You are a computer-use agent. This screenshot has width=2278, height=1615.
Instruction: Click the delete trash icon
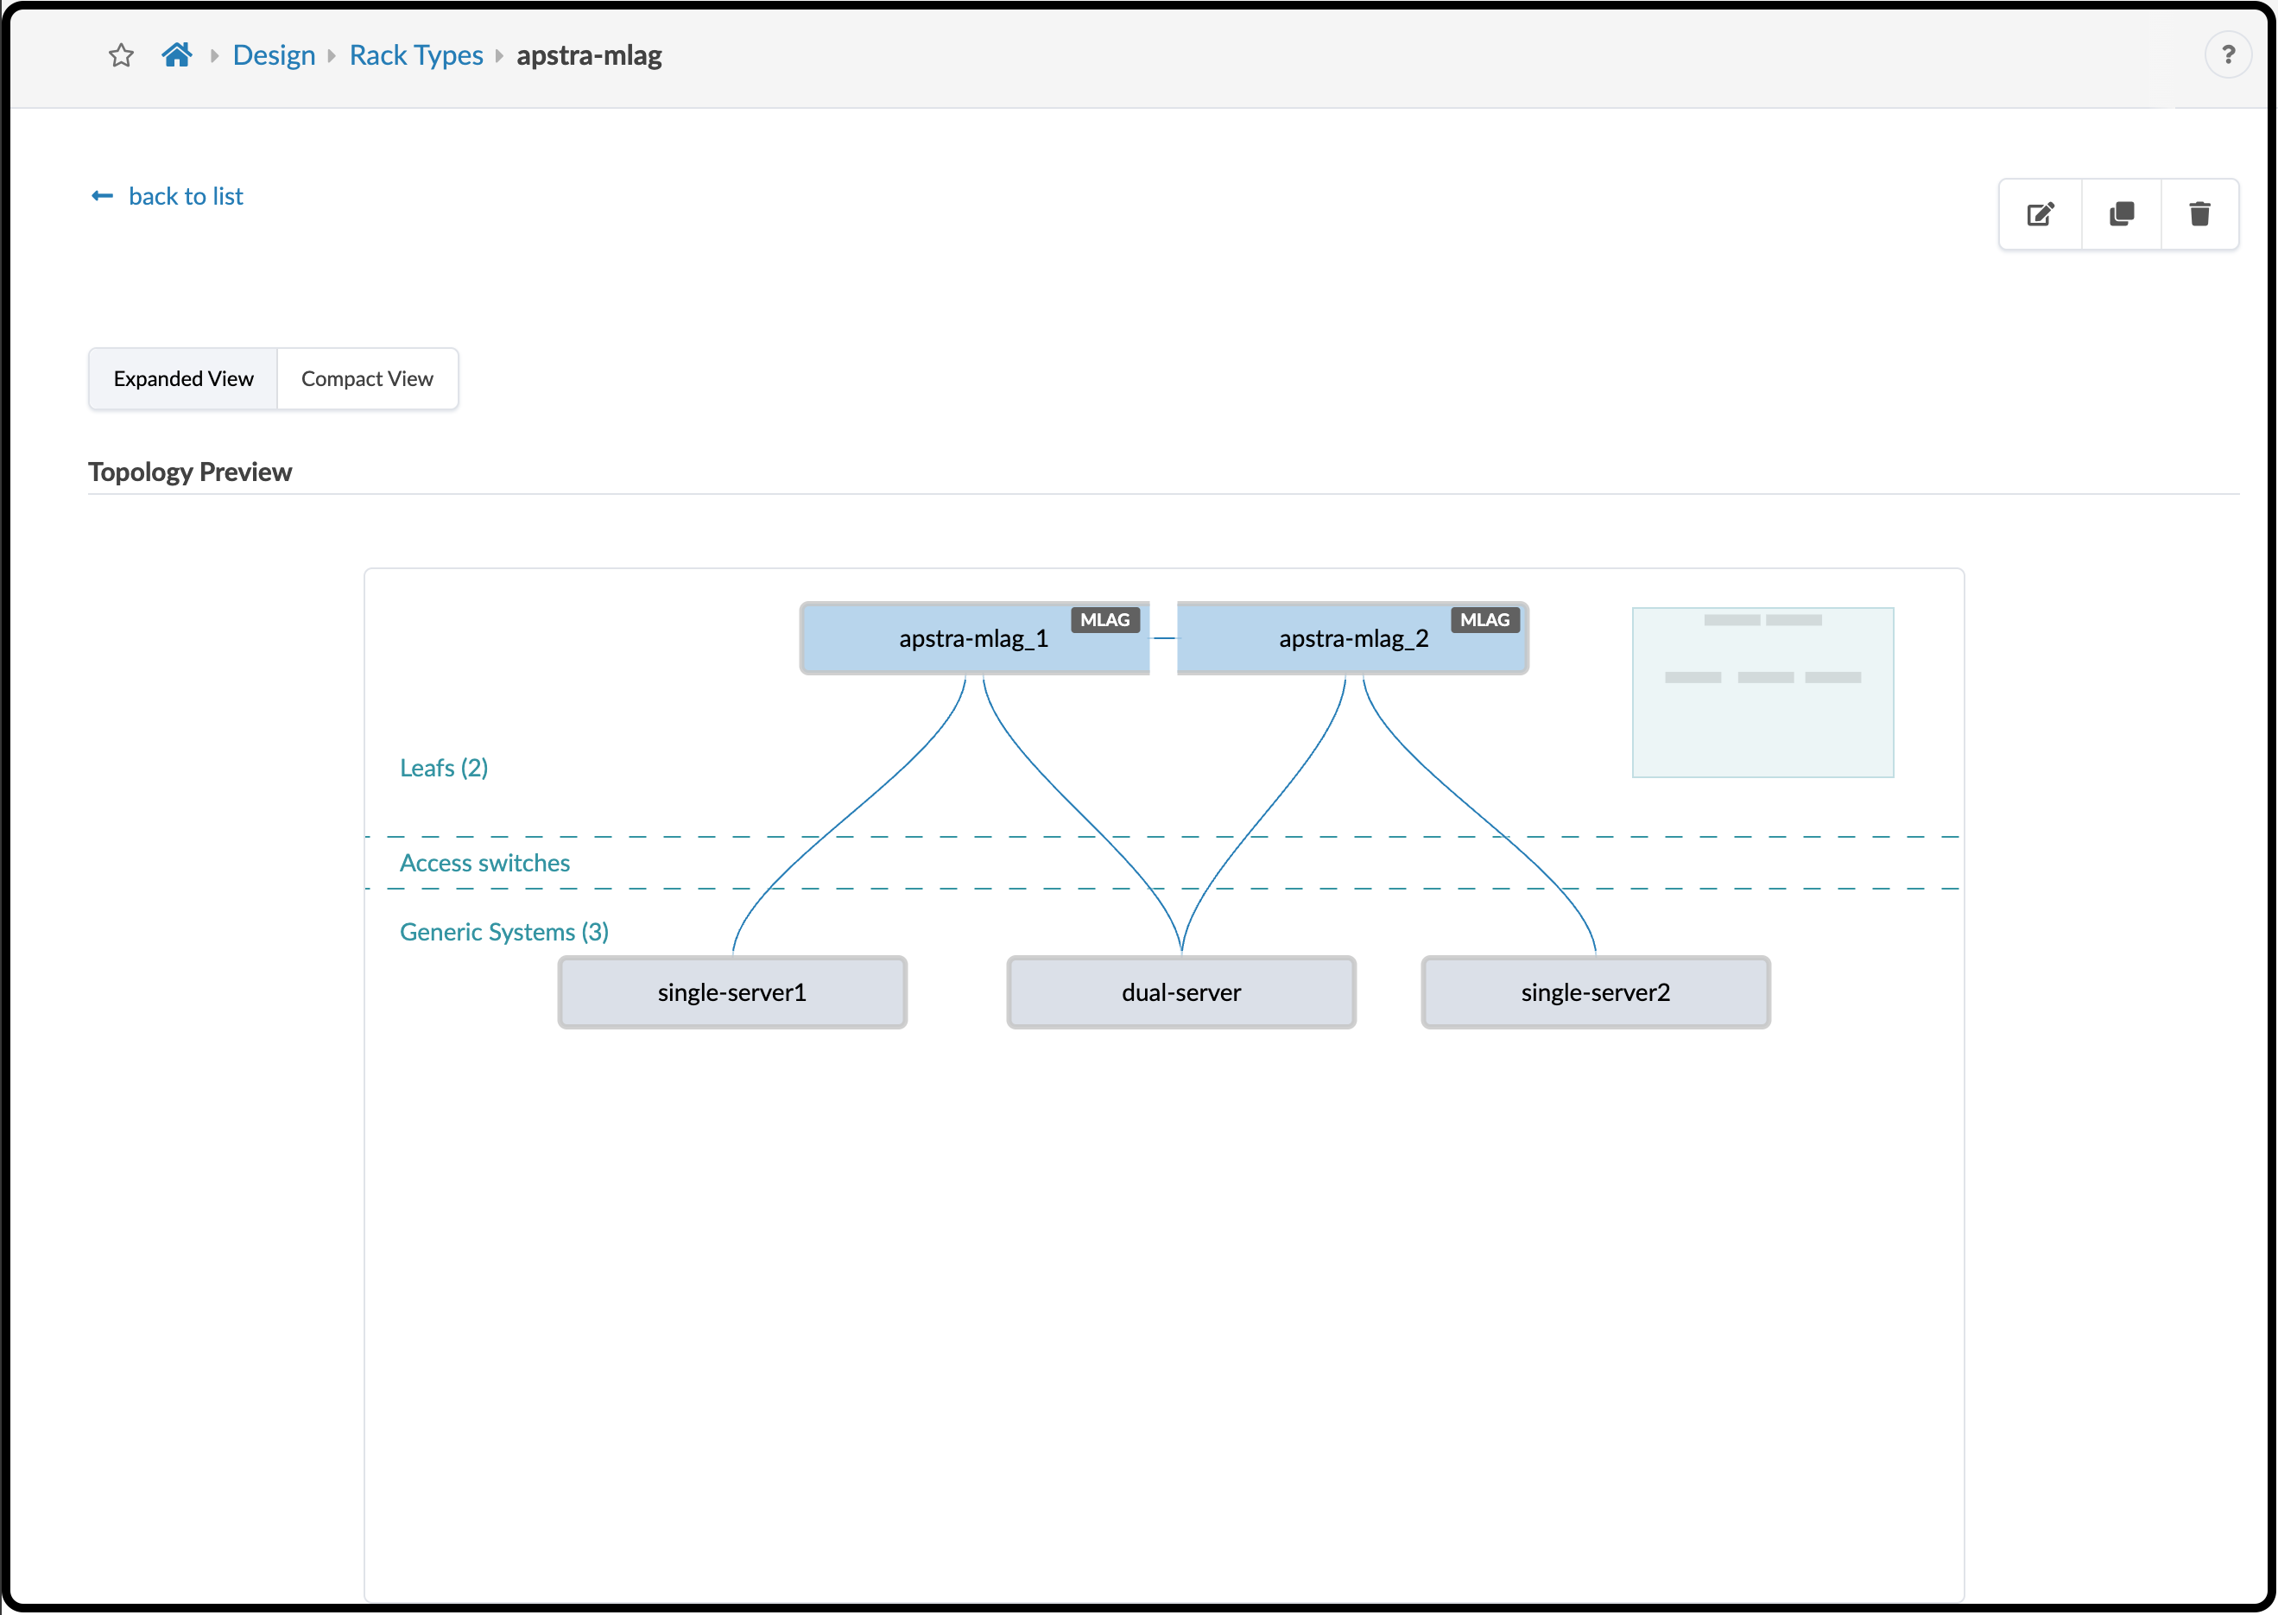2199,214
